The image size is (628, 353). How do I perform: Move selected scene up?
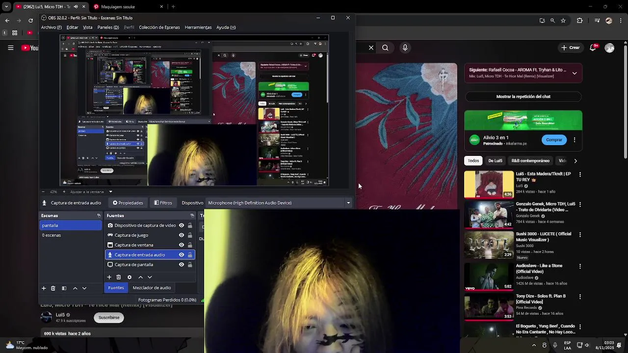click(x=75, y=288)
